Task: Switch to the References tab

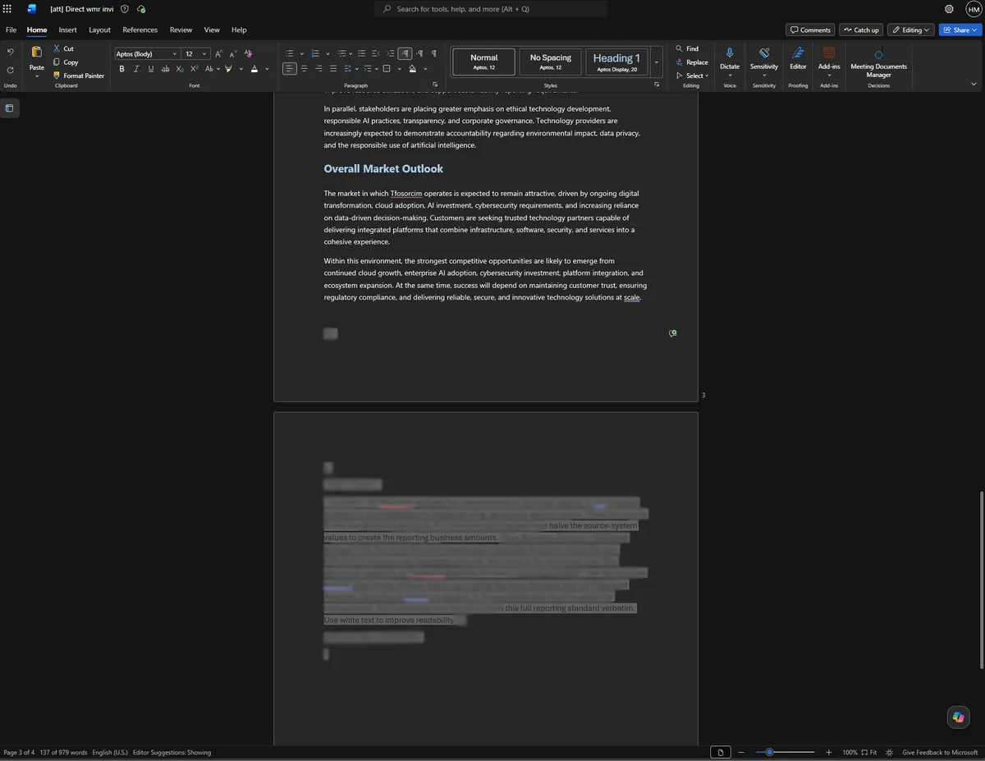Action: pos(140,30)
